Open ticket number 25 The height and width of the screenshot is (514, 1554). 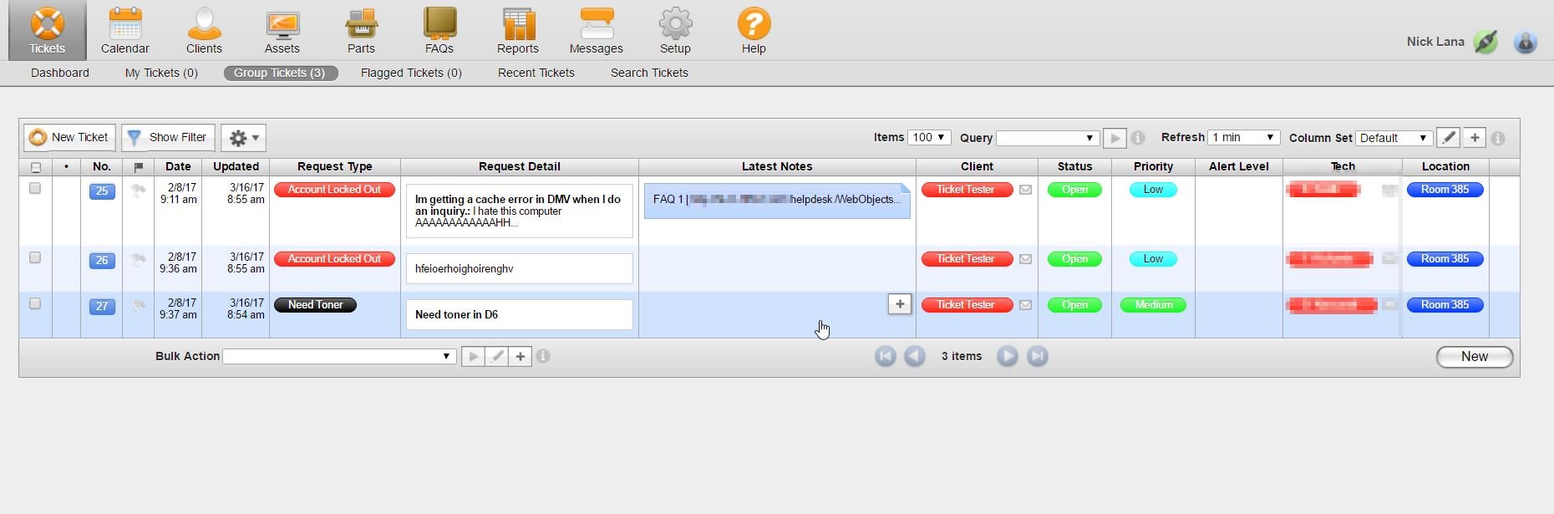(x=102, y=191)
